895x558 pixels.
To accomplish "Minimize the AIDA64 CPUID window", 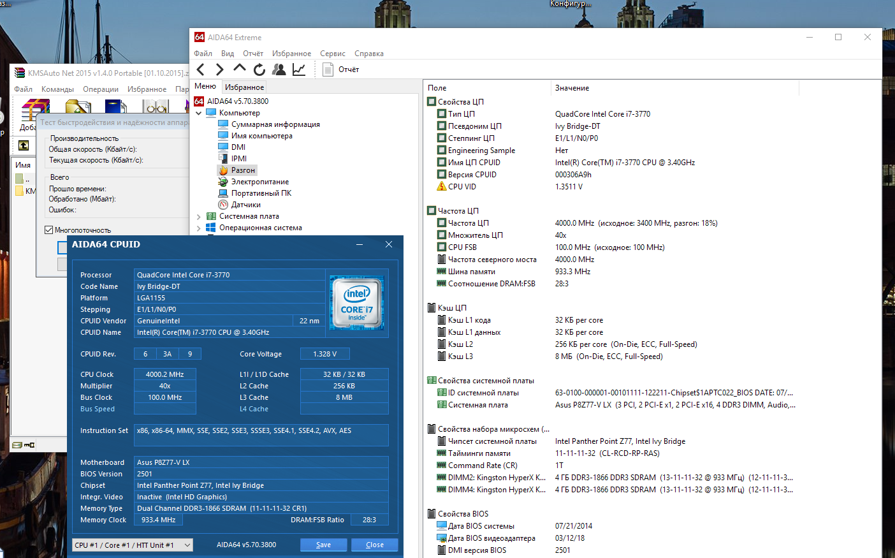I will 360,244.
